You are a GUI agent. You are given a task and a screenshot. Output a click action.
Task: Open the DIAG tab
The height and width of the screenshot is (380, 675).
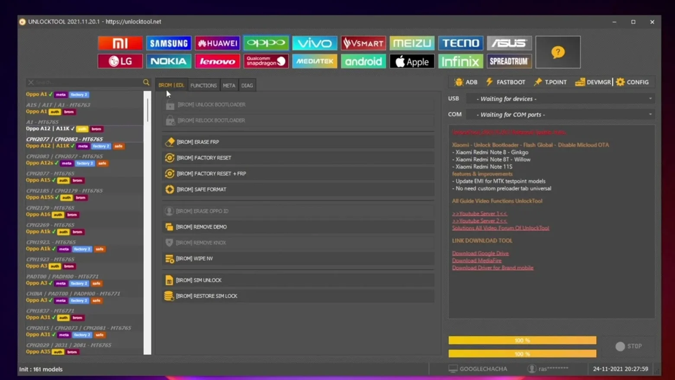click(247, 85)
